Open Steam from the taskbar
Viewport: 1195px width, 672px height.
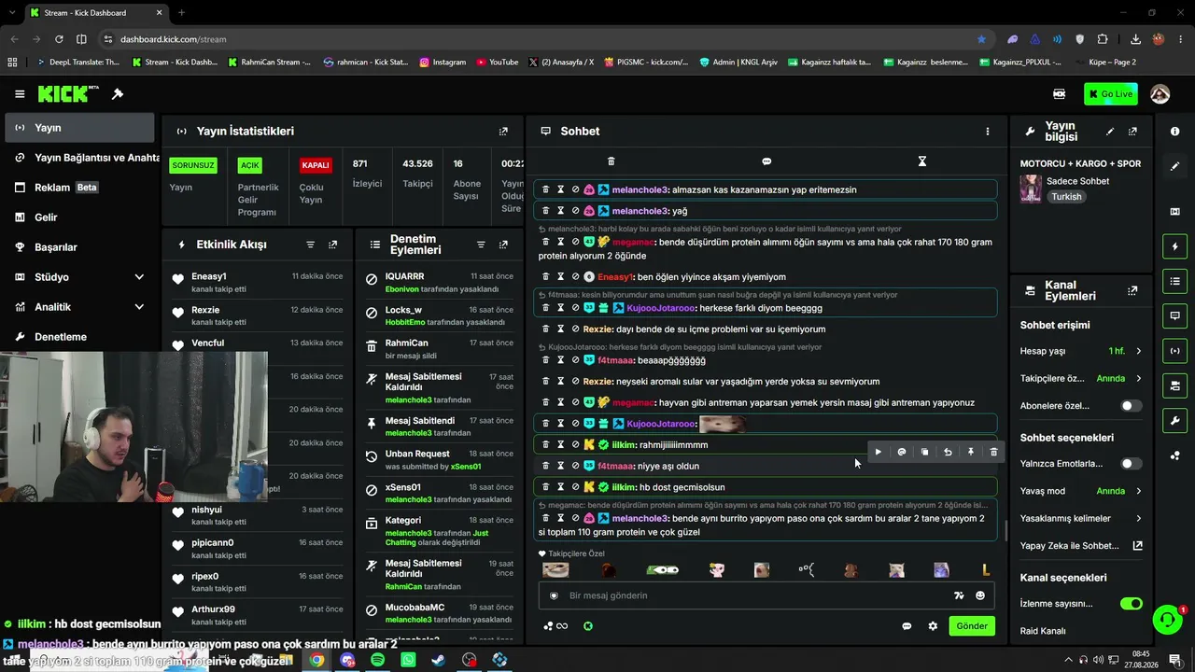click(438, 660)
